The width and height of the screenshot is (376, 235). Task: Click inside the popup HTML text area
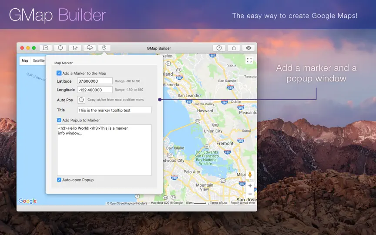tap(104, 150)
